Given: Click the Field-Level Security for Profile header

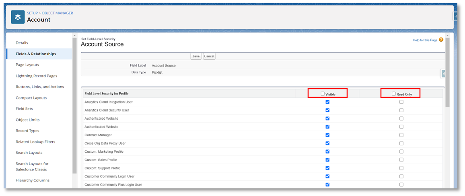Looking at the screenshot, I should point(107,94).
